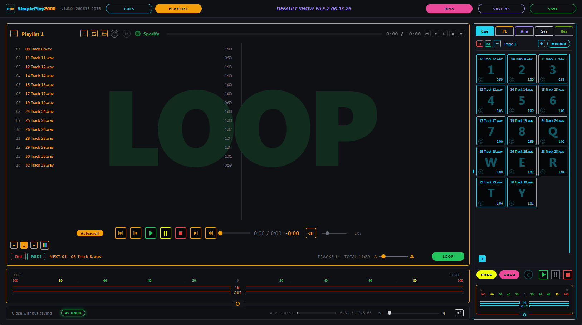Click the small play button in Spotify bar

pyautogui.click(x=436, y=34)
